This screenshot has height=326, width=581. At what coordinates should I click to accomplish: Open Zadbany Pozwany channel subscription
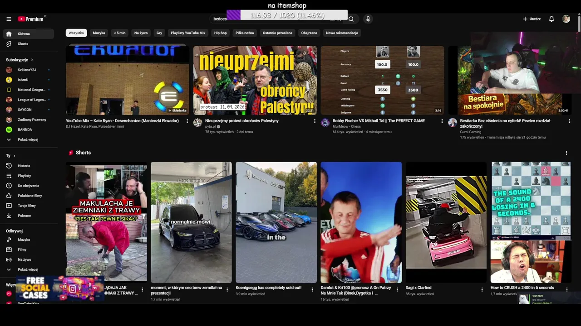pos(29,120)
